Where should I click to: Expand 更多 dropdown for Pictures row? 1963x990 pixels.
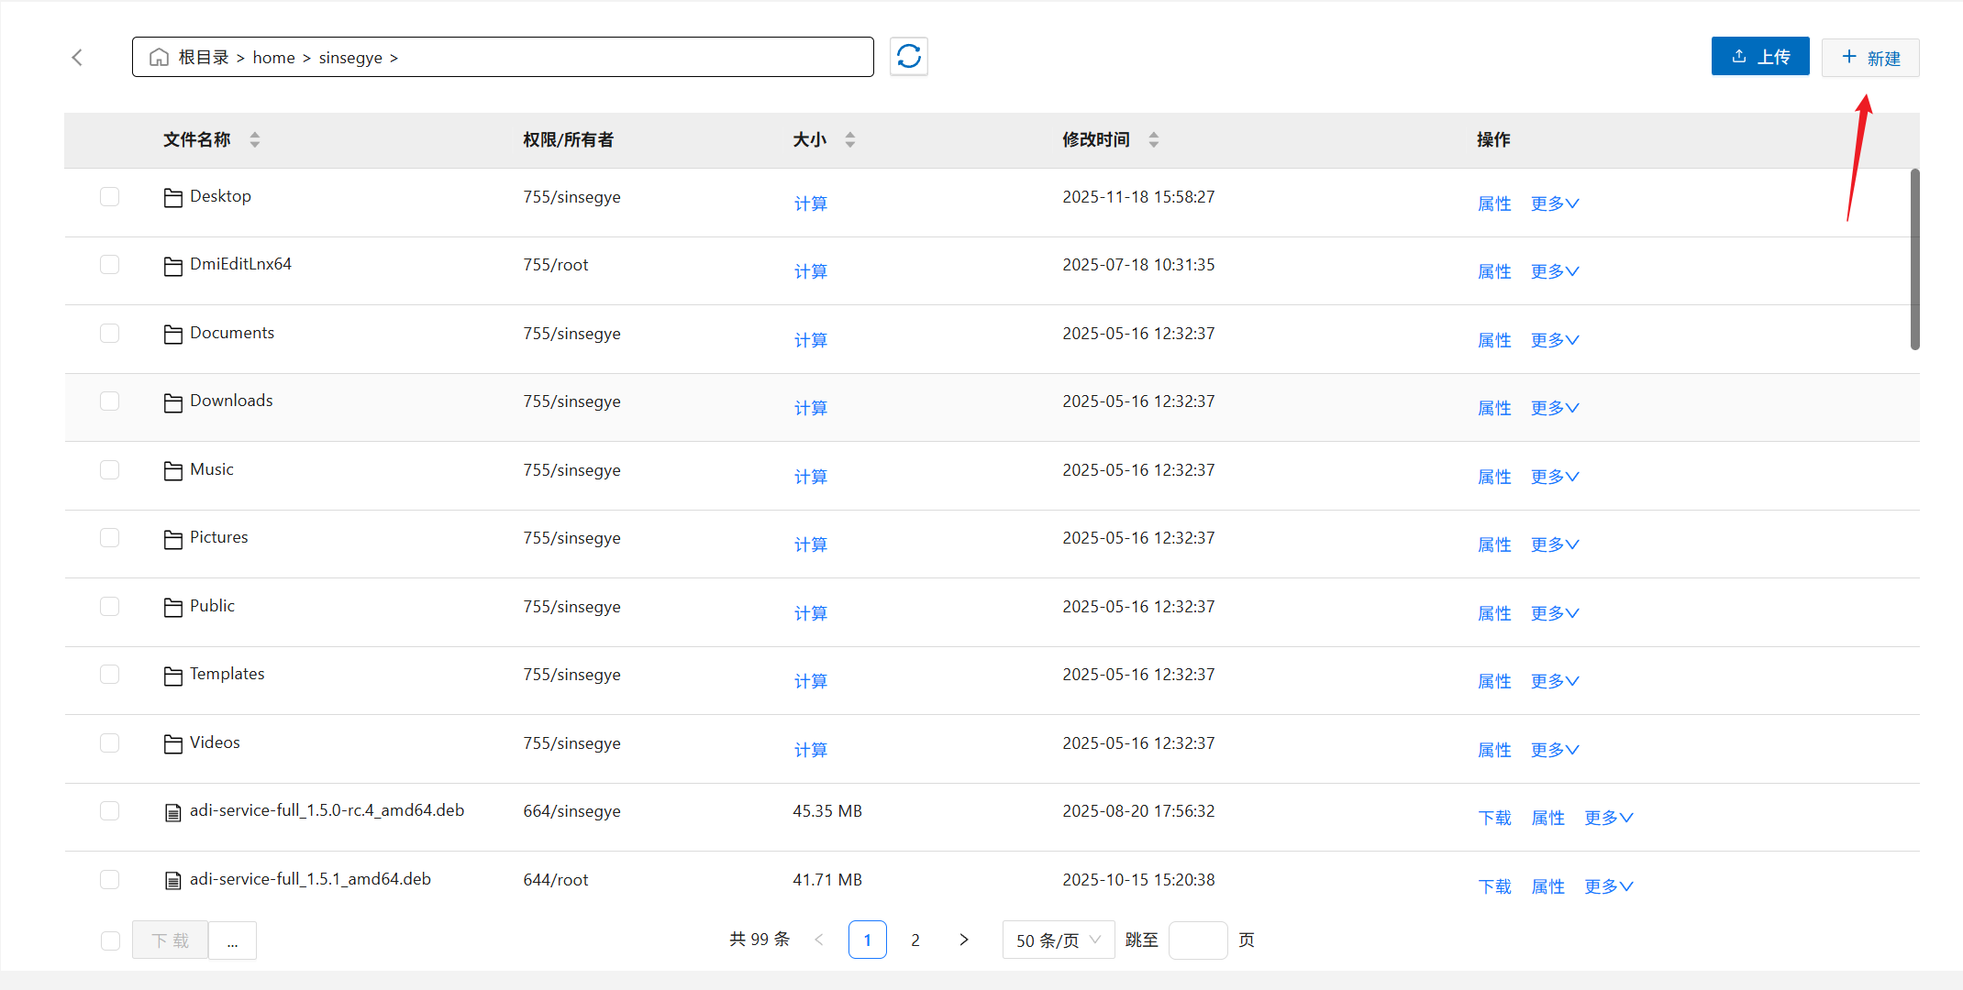[x=1555, y=544]
